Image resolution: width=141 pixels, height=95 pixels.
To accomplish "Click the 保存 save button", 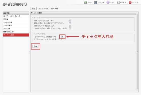I will click(x=36, y=46).
